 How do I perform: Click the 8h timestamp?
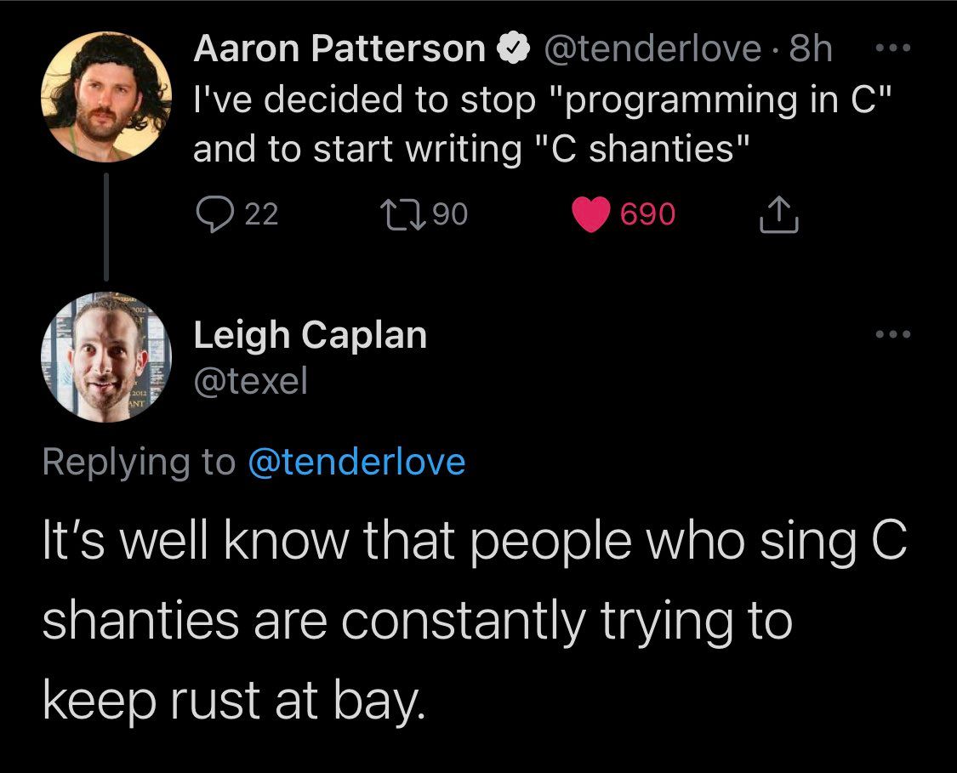pyautogui.click(x=810, y=48)
